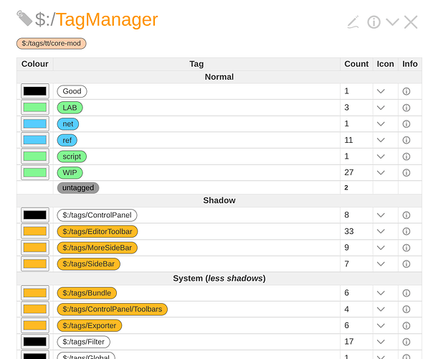Screen dimensions: 433x359
Task: Close the $:/TagManager tiddler
Action: [411, 22]
